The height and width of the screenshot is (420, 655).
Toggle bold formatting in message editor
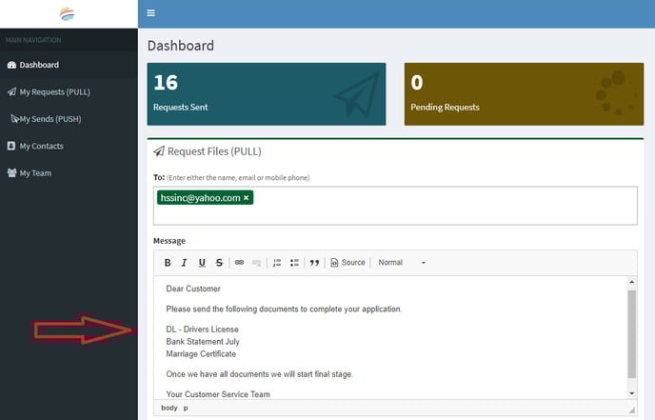click(168, 263)
